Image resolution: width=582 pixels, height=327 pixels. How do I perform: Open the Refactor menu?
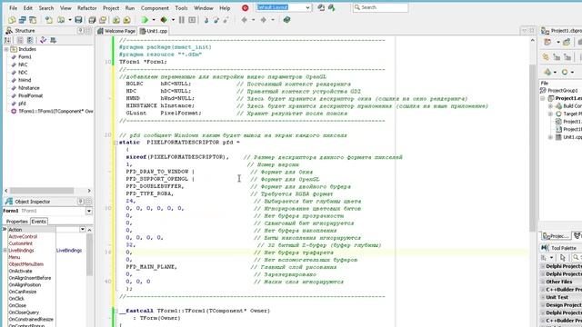click(87, 8)
